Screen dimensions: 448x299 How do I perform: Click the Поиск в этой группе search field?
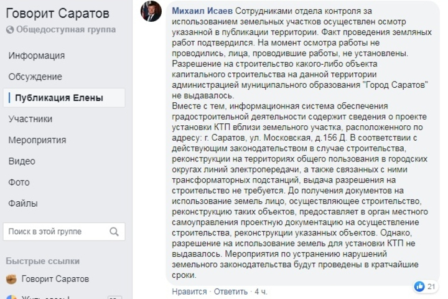coord(64,232)
